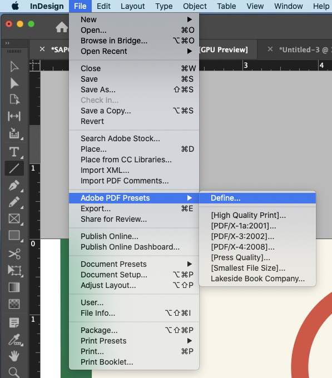This screenshot has height=378, width=332.
Task: Select the Page tool
Action: coord(14,100)
